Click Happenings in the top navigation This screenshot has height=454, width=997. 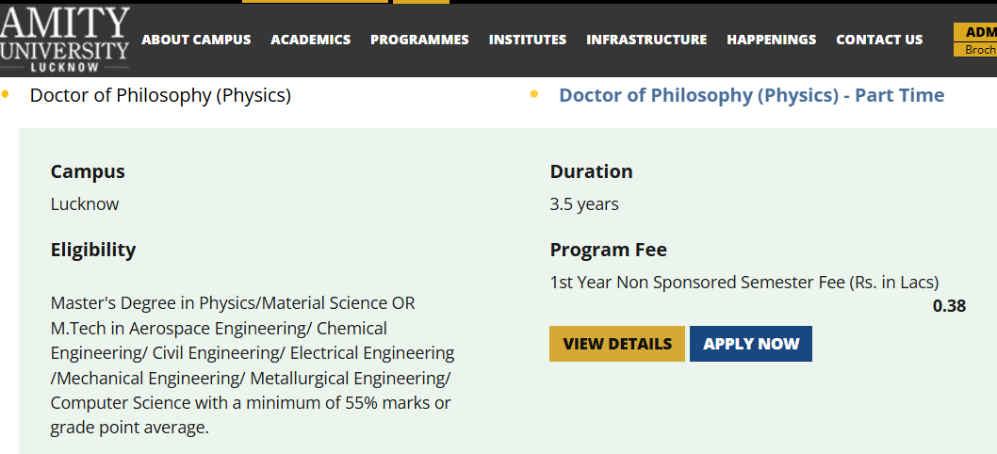(x=772, y=40)
